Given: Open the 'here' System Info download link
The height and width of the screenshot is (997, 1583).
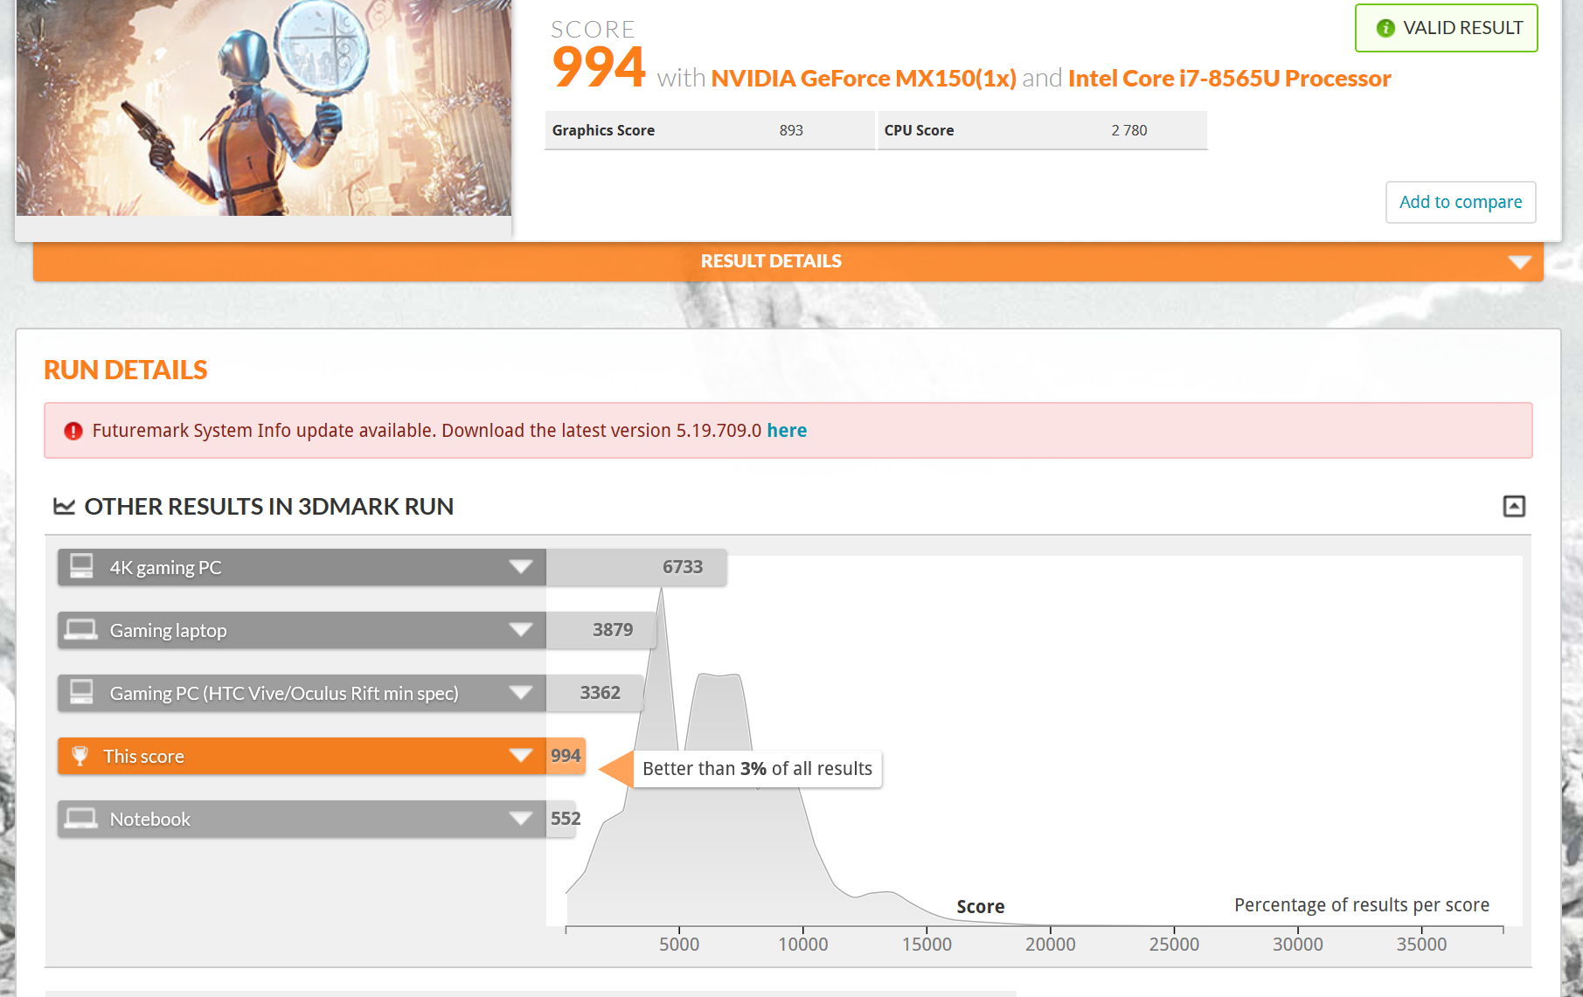Looking at the screenshot, I should click(x=787, y=431).
